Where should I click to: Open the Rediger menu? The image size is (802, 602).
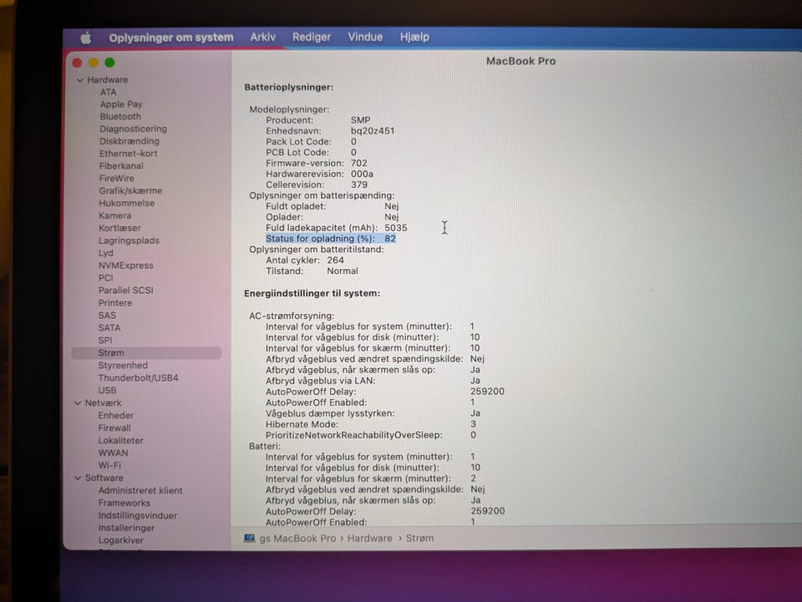pyautogui.click(x=312, y=37)
